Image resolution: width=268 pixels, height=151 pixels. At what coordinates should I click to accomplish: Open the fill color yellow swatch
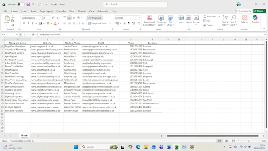pos(48,23)
